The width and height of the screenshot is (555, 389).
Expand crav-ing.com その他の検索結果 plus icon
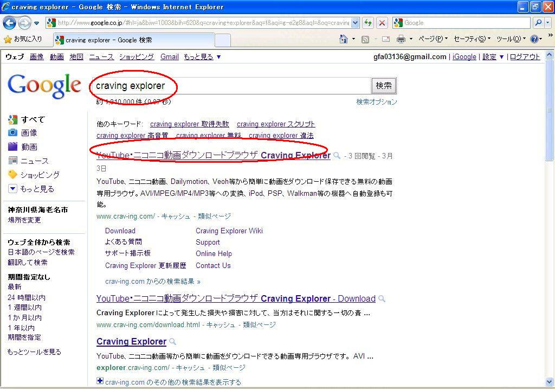(100, 381)
